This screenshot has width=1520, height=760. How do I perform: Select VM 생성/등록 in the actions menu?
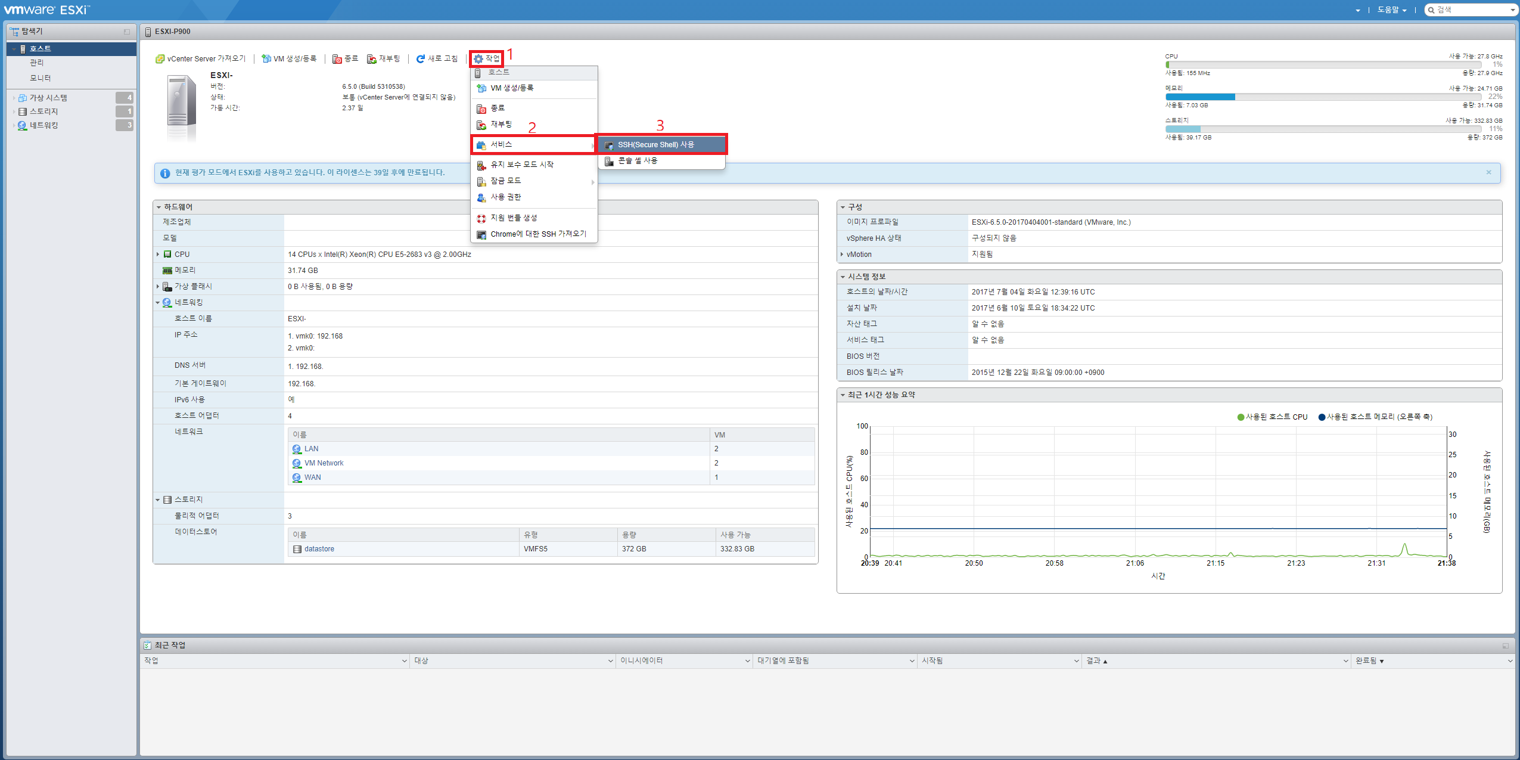534,88
